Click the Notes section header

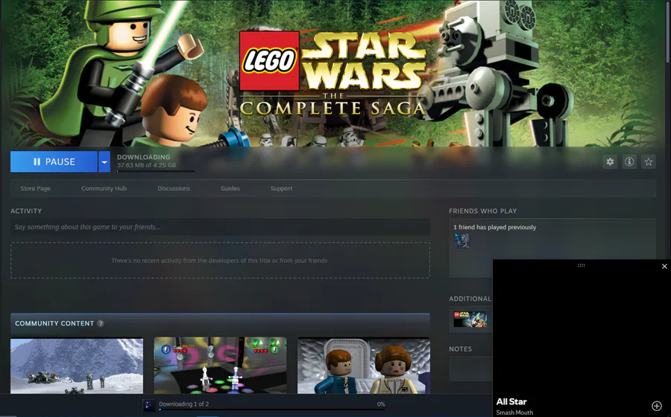coord(461,349)
